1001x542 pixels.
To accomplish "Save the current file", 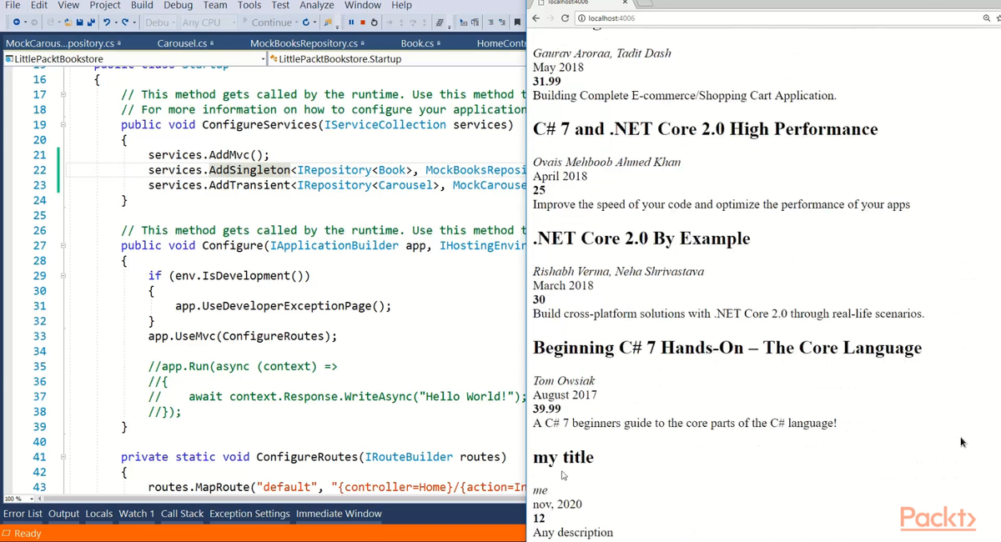I will tap(79, 23).
